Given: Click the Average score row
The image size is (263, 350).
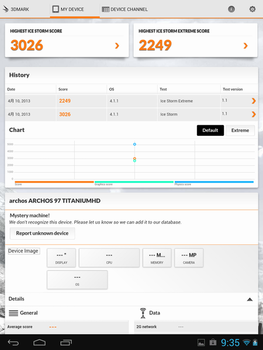Looking at the screenshot, I should click(x=67, y=327).
